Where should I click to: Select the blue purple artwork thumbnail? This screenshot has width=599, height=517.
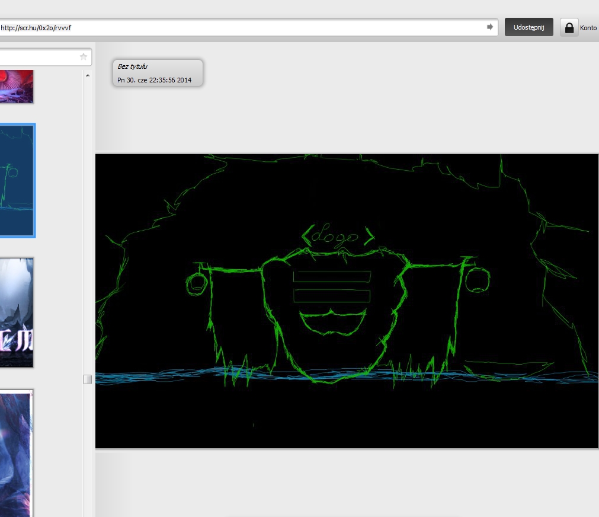(16, 454)
